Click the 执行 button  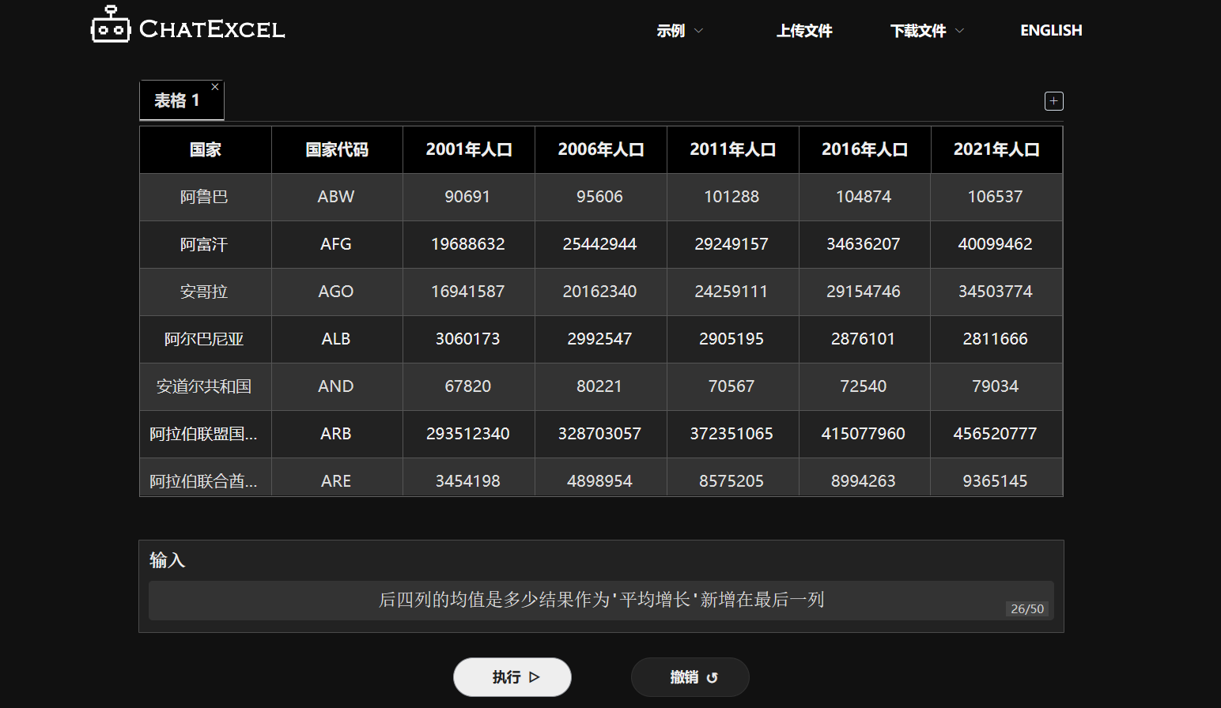[512, 677]
